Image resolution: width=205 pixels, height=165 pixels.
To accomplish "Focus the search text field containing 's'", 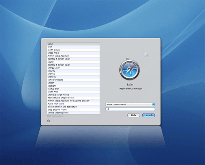I will coord(130,109).
